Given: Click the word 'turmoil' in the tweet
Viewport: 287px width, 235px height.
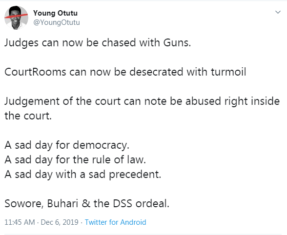Looking at the screenshot, I should tap(228, 72).
